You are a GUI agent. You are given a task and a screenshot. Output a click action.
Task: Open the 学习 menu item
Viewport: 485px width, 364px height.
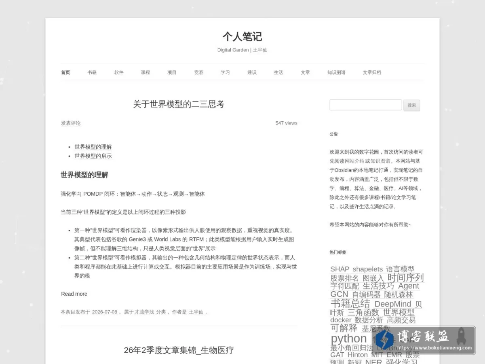(x=225, y=72)
